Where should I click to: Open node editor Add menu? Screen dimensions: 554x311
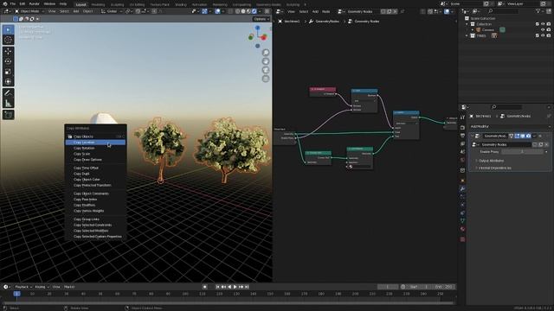315,11
